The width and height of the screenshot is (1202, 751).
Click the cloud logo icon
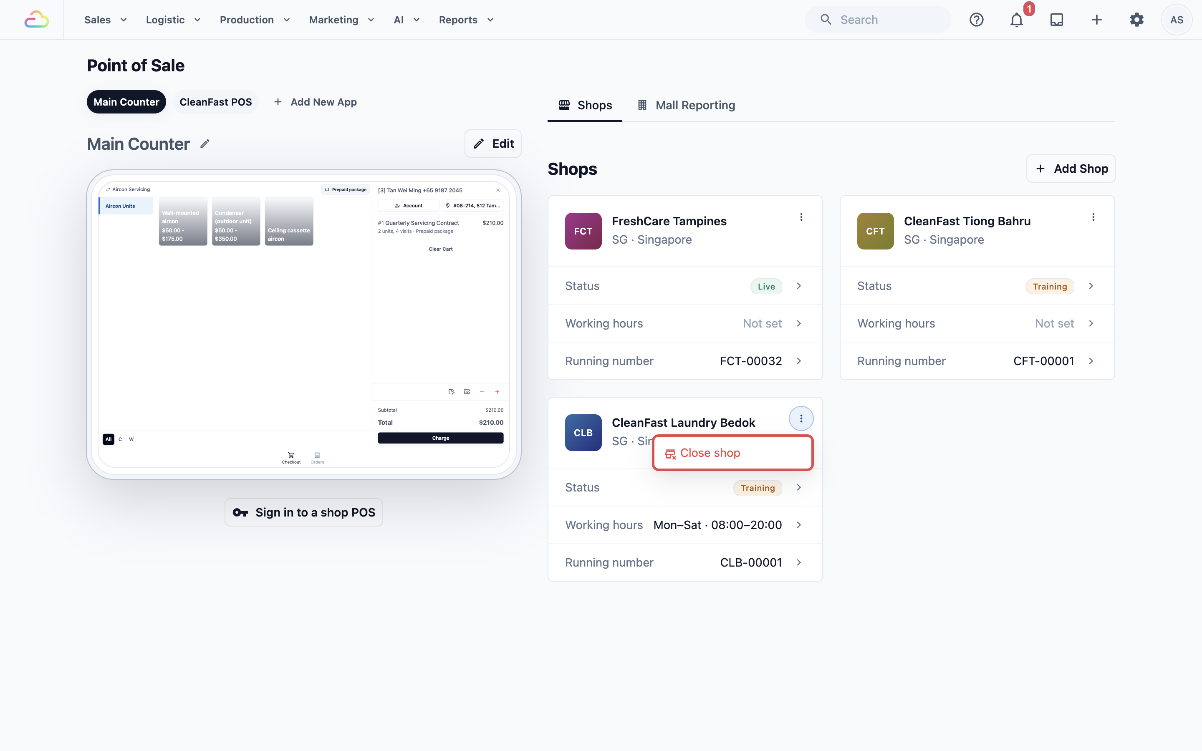tap(37, 20)
